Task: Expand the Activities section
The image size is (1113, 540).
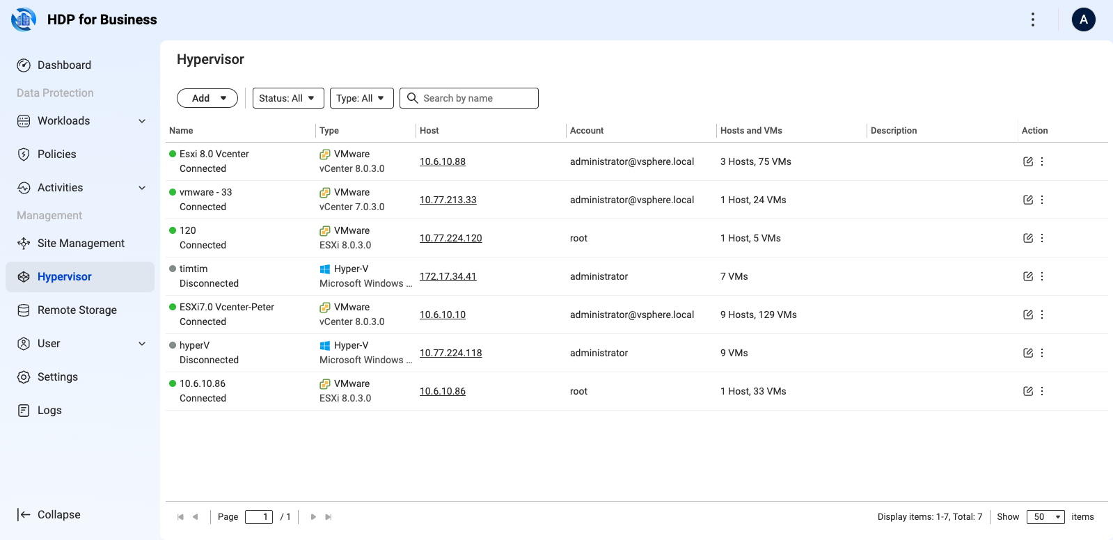Action: pyautogui.click(x=81, y=187)
